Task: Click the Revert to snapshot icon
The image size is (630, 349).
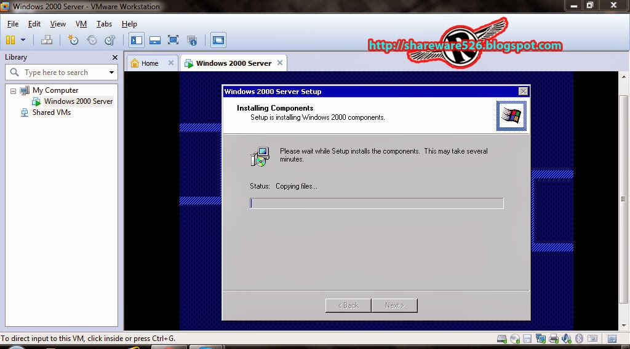Action: tap(92, 40)
